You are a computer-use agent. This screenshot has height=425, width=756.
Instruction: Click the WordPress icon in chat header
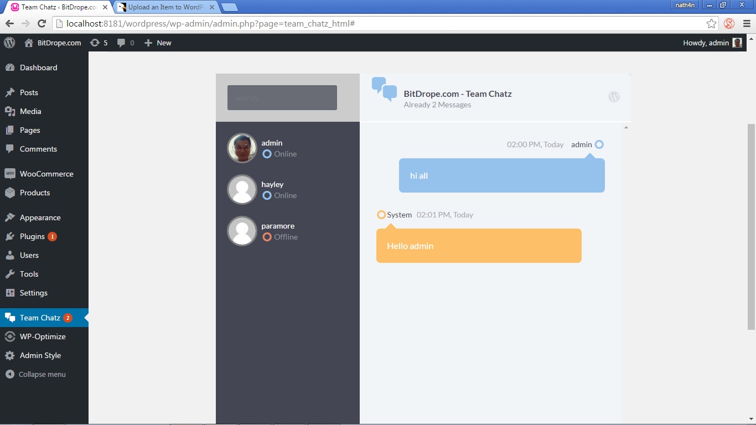614,97
